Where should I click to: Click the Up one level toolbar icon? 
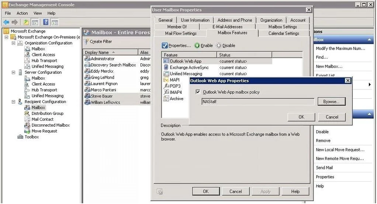[26, 22]
